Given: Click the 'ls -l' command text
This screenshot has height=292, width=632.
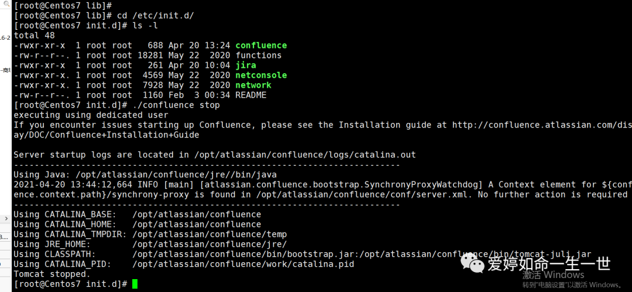Looking at the screenshot, I should 146,26.
